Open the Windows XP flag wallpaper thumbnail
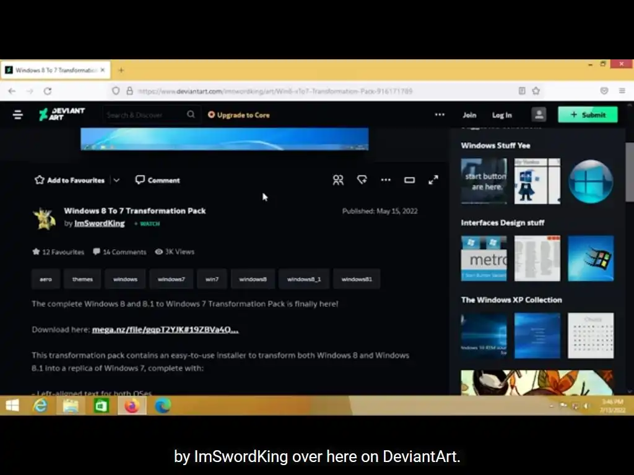This screenshot has width=634, height=475. pyautogui.click(x=591, y=258)
